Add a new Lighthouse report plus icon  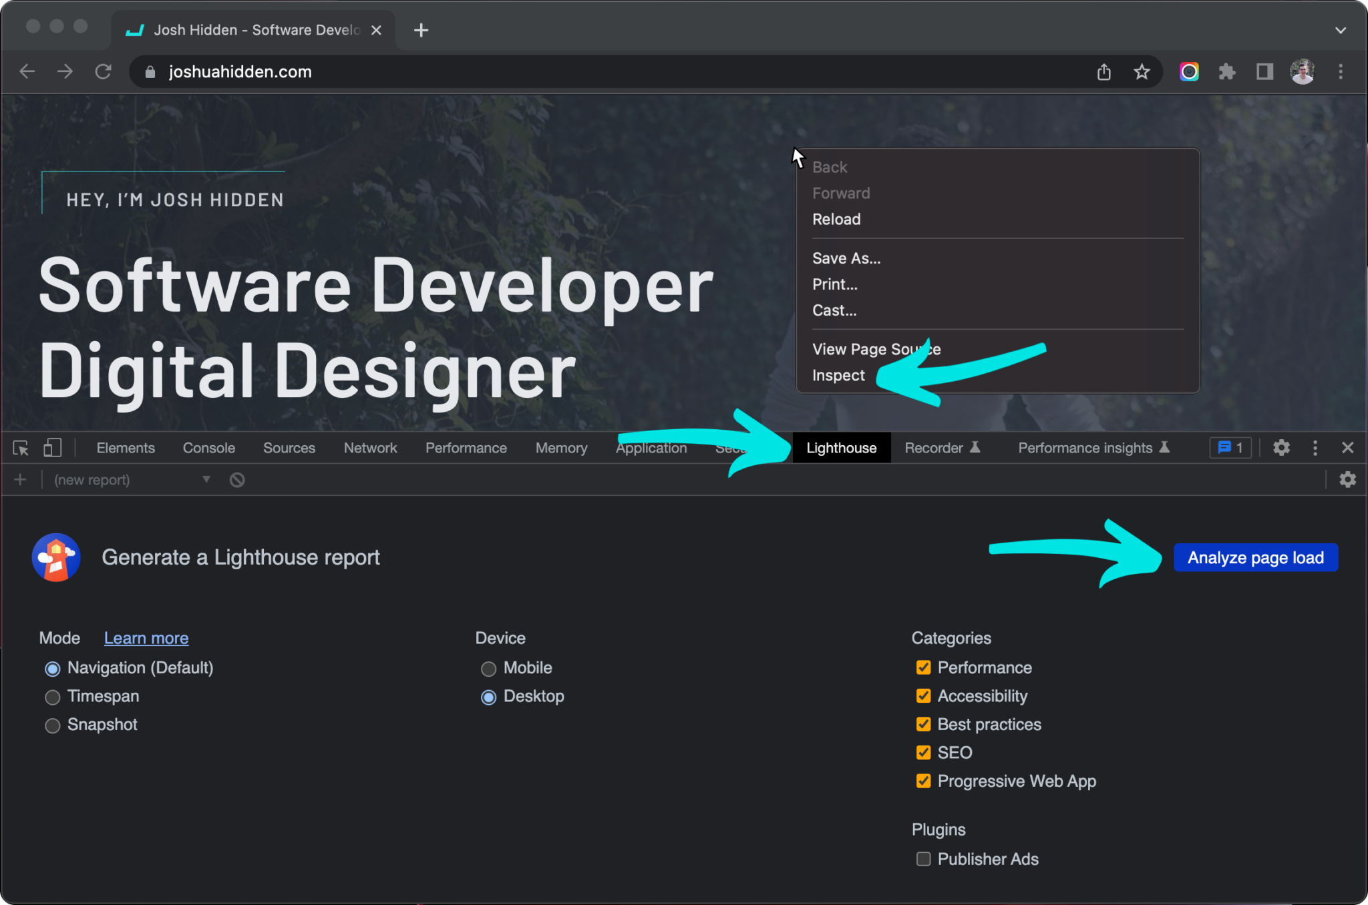coord(20,480)
